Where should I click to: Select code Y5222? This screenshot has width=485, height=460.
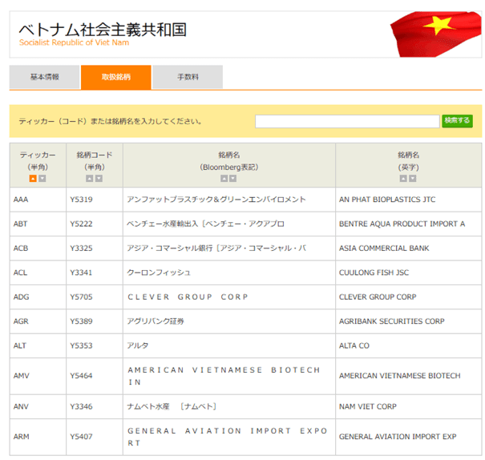(x=81, y=224)
